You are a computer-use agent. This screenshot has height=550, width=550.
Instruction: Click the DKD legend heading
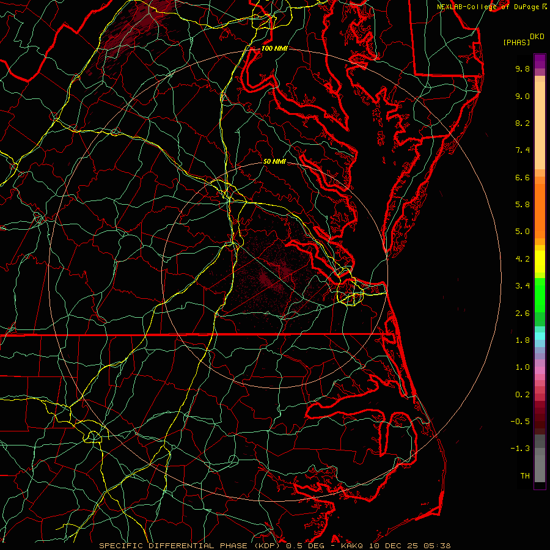pos(537,37)
